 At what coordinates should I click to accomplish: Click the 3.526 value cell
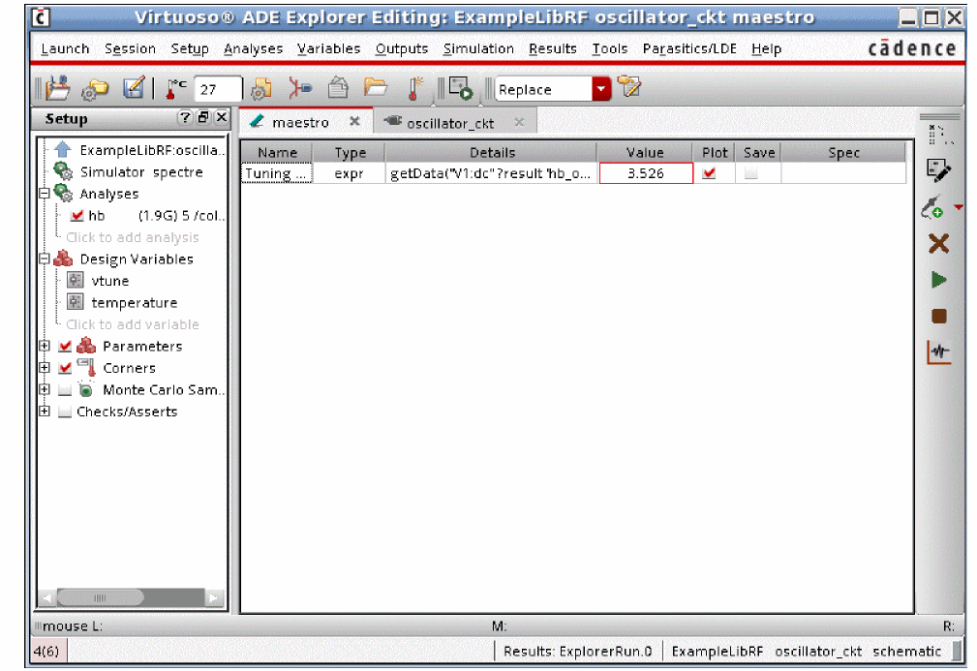646,173
